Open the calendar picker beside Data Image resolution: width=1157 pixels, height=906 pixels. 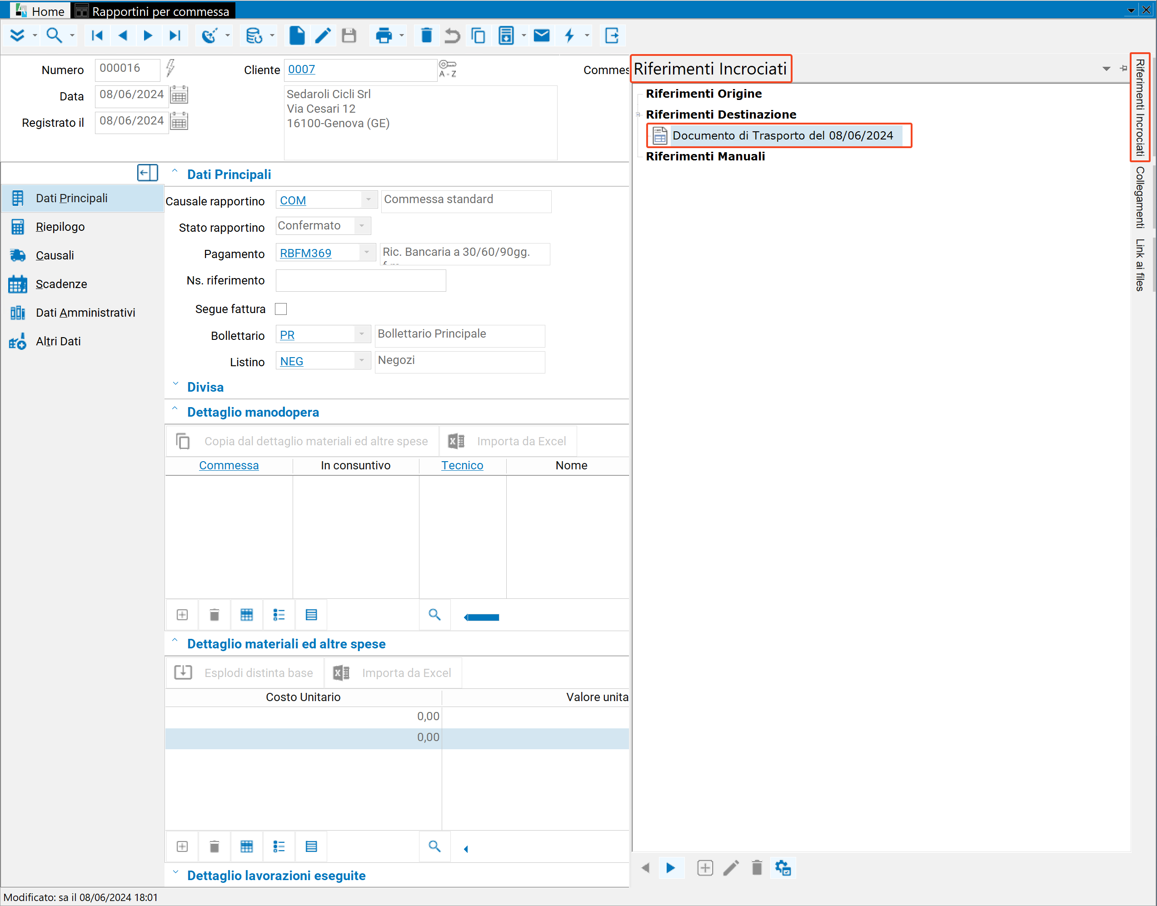(180, 96)
